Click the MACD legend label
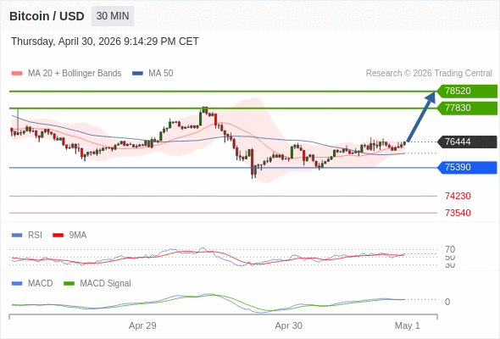The image size is (500, 339). point(41,284)
